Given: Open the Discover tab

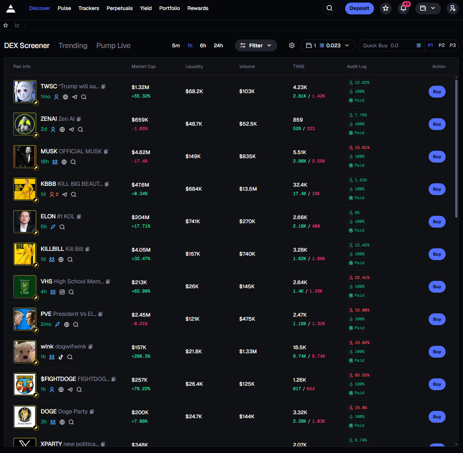Looking at the screenshot, I should point(40,8).
